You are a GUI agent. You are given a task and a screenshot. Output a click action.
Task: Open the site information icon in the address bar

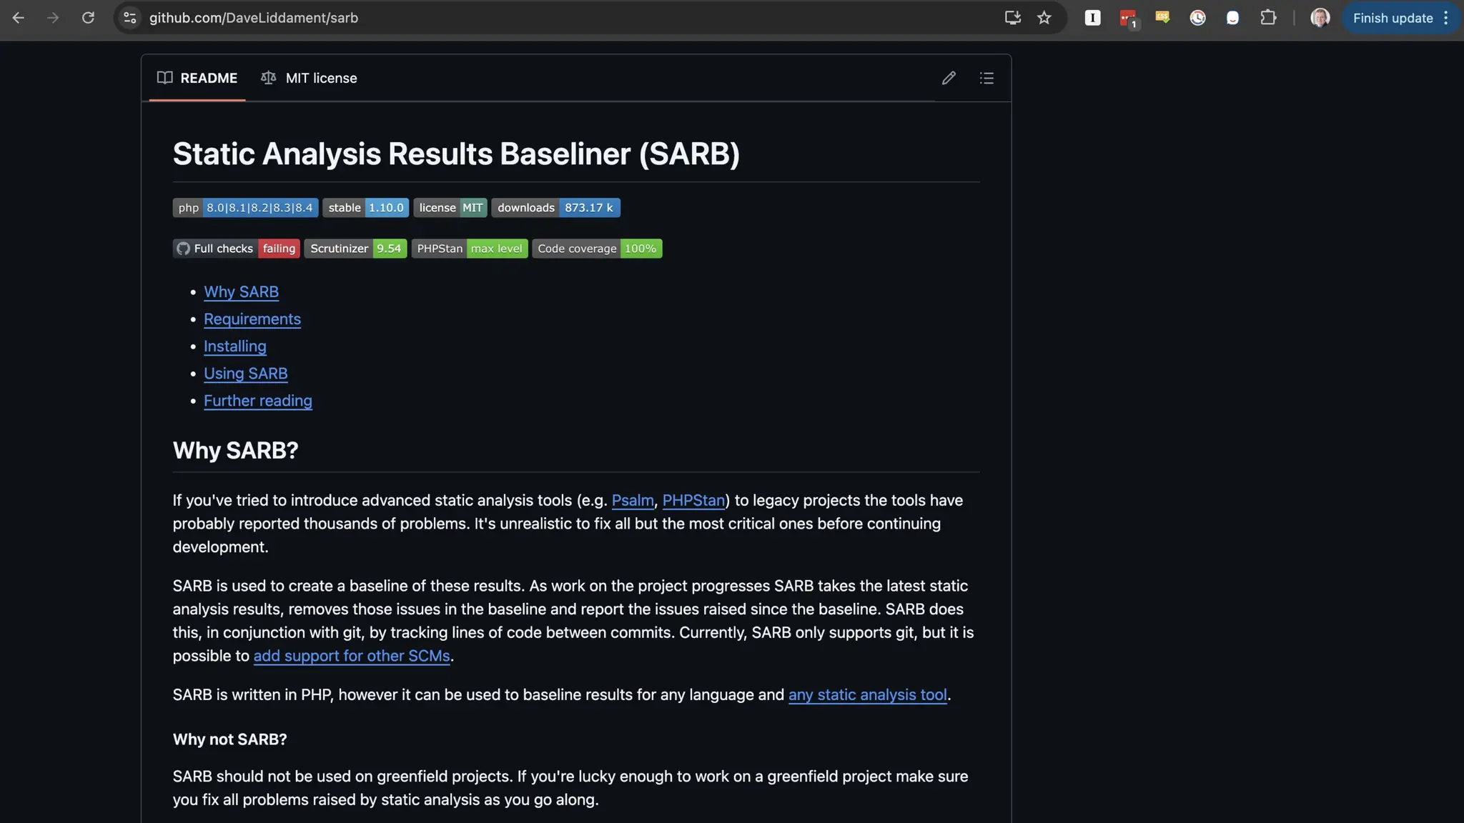coord(130,18)
